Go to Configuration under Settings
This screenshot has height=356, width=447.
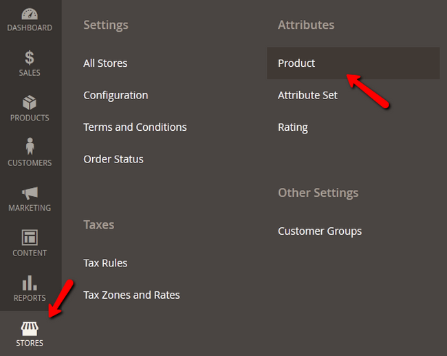point(116,95)
